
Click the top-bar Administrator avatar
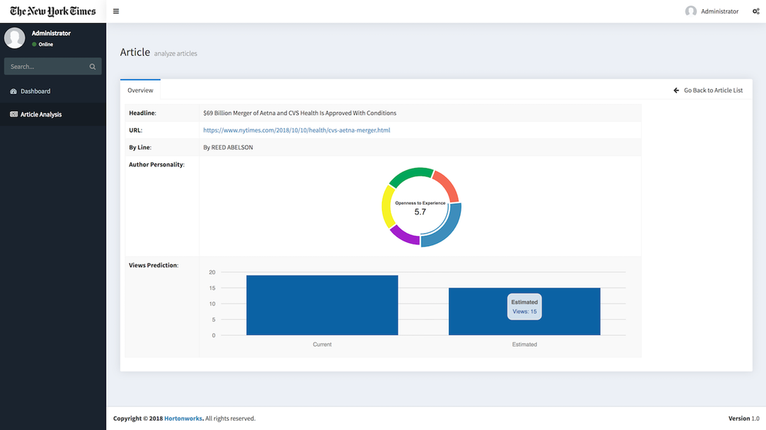[x=691, y=11]
